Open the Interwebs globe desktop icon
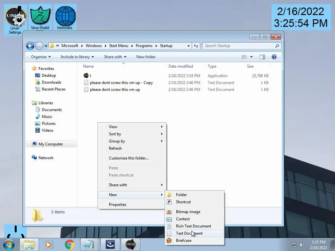The image size is (335, 251). coord(65,18)
